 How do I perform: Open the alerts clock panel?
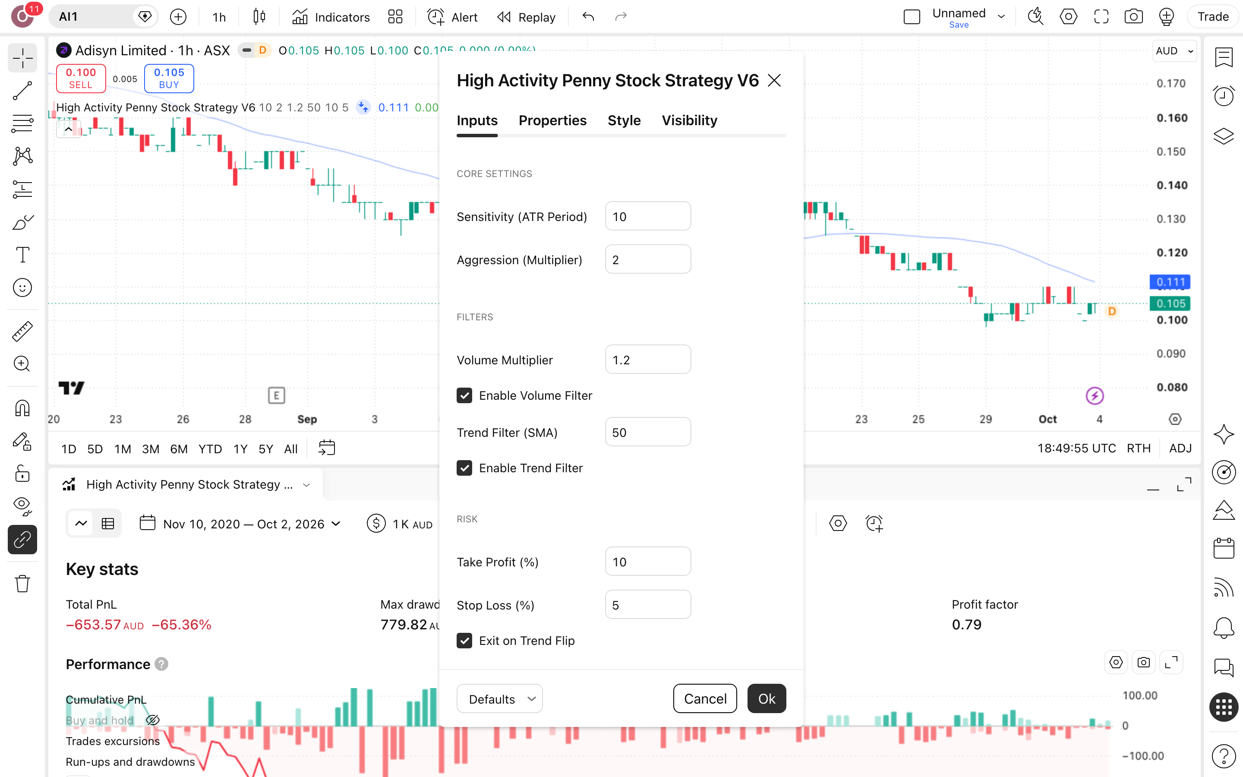coord(1224,95)
